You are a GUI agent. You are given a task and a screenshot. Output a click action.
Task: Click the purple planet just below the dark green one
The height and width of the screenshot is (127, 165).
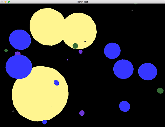click(x=80, y=52)
